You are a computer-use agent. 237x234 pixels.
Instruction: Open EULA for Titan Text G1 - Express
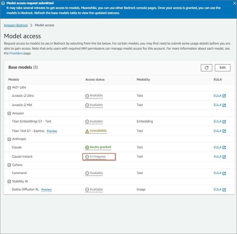click(x=220, y=131)
